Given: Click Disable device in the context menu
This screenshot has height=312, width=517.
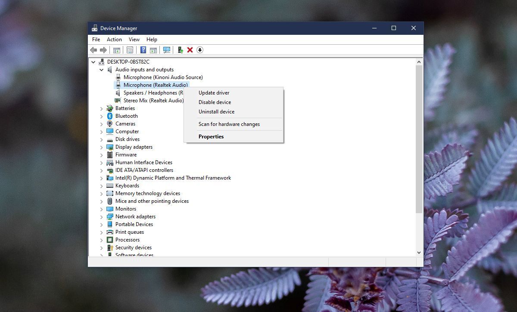Looking at the screenshot, I should pos(215,102).
